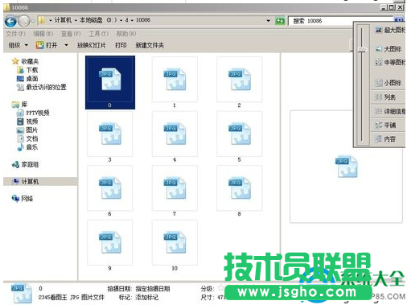Choose 大图标 view
Image resolution: width=407 pixels, height=305 pixels.
point(388,49)
